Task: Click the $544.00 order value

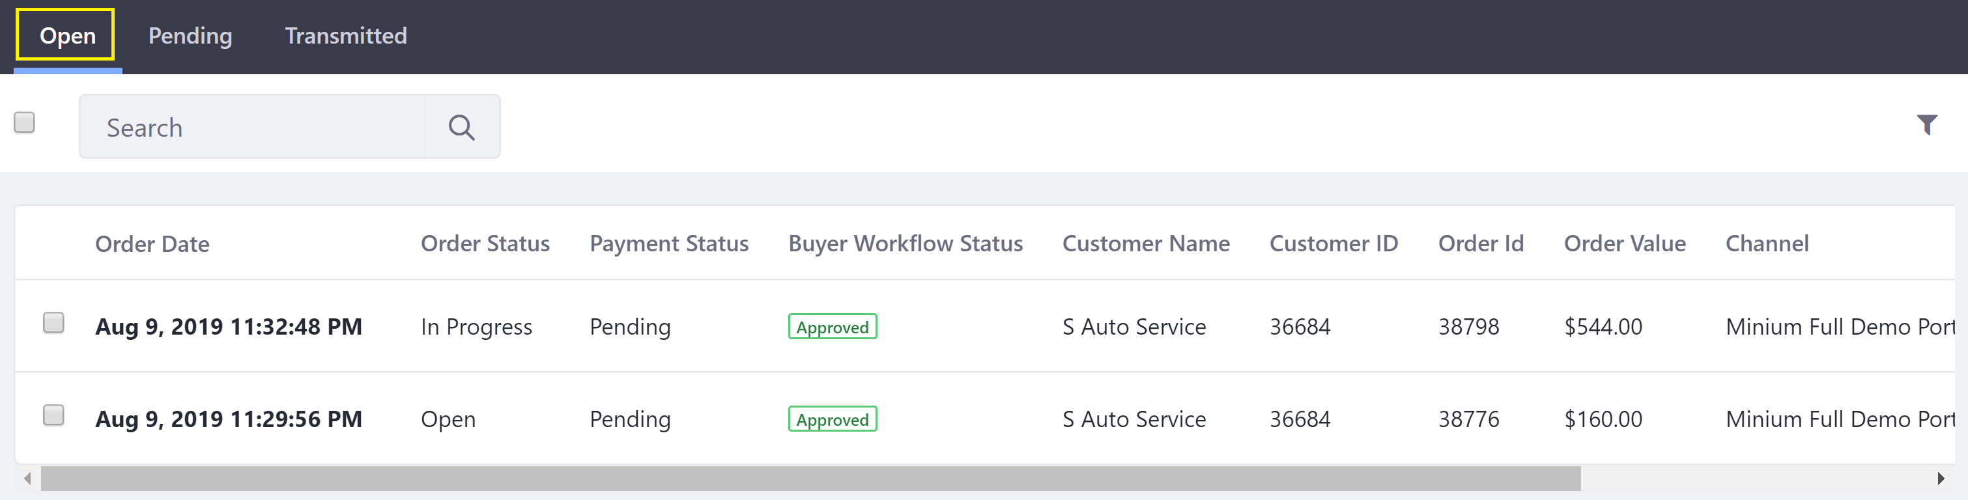Action: [x=1604, y=327]
